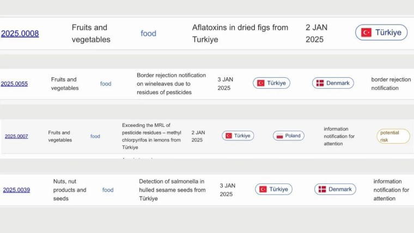Viewport: 414px width, 233px height.
Task: Click 'food' type in the sesame seeds row
Action: click(x=108, y=190)
